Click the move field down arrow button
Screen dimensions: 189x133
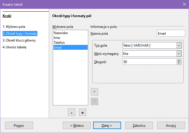(94, 101)
